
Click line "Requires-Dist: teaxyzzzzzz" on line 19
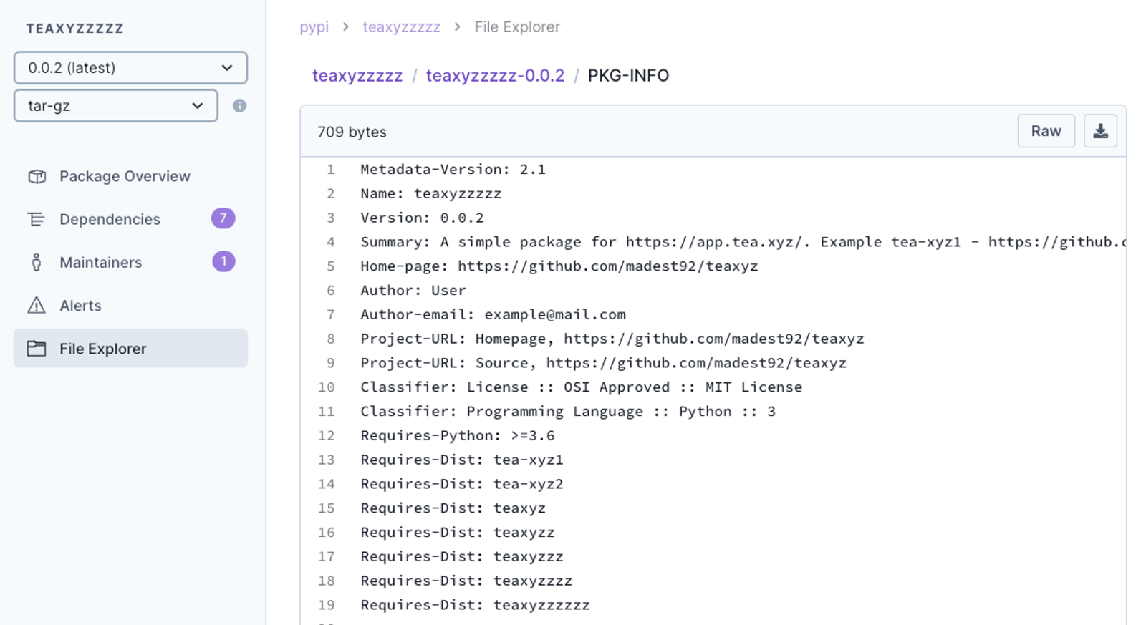pos(475,605)
